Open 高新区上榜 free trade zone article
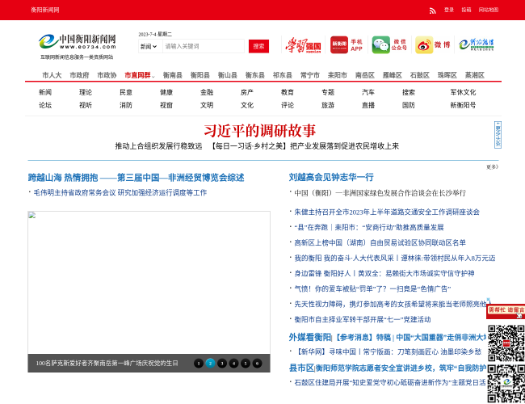Screen dimensions: 525x404 [x=380, y=243]
